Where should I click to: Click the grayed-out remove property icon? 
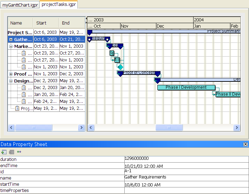coord(11,152)
